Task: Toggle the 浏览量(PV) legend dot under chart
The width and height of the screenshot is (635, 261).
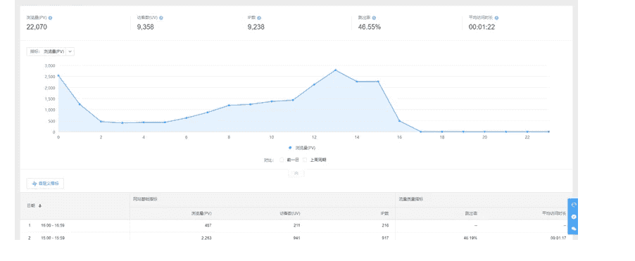Action: [290, 148]
